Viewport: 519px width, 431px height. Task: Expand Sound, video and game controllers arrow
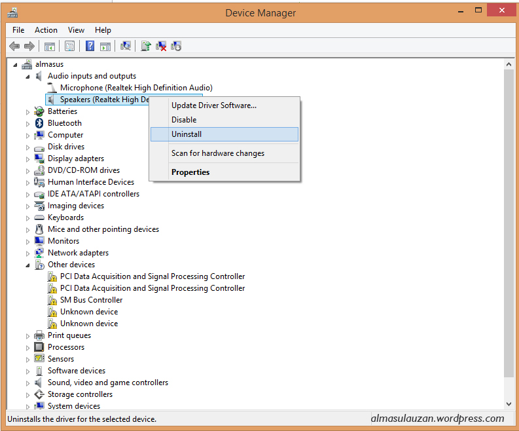[27, 383]
